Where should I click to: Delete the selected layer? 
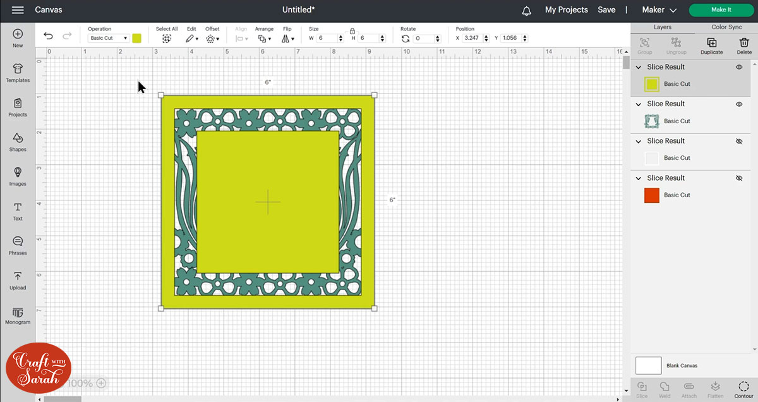pos(744,46)
